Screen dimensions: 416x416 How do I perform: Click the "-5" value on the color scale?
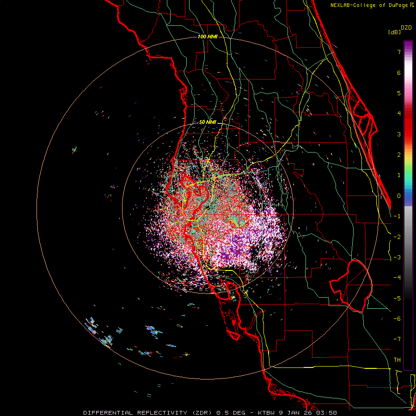tap(397, 299)
